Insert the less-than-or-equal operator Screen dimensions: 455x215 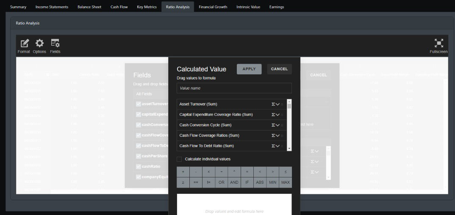(x=286, y=172)
